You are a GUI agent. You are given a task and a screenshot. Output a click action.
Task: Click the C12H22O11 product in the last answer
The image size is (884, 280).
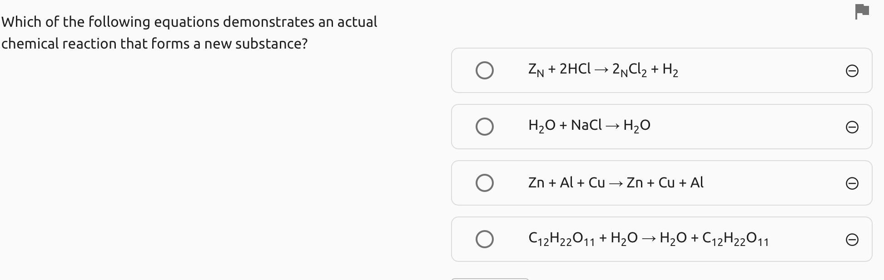(735, 238)
